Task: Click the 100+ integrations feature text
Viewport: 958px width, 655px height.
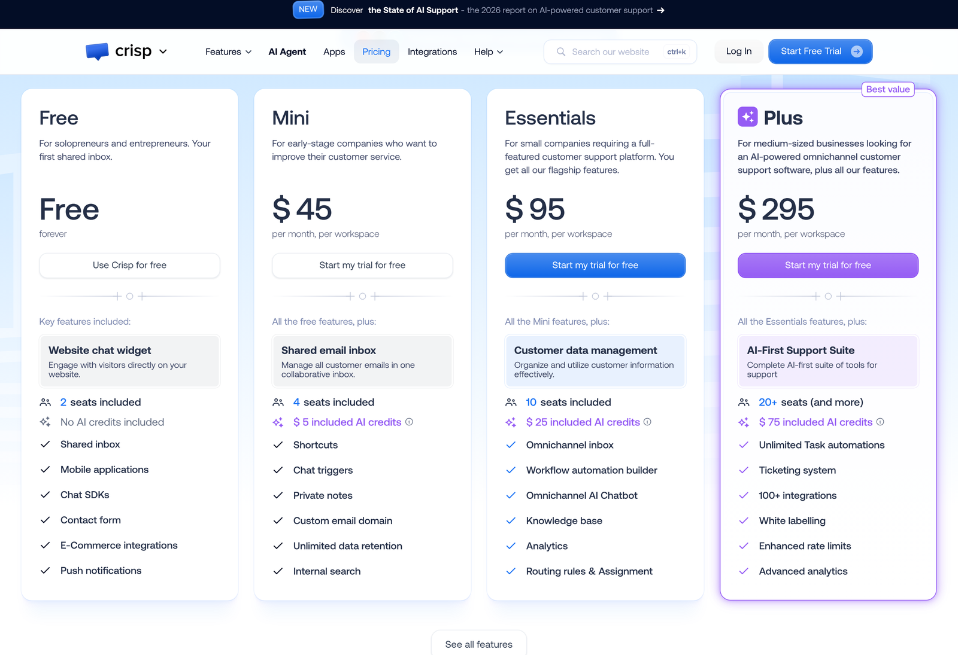Action: point(798,495)
